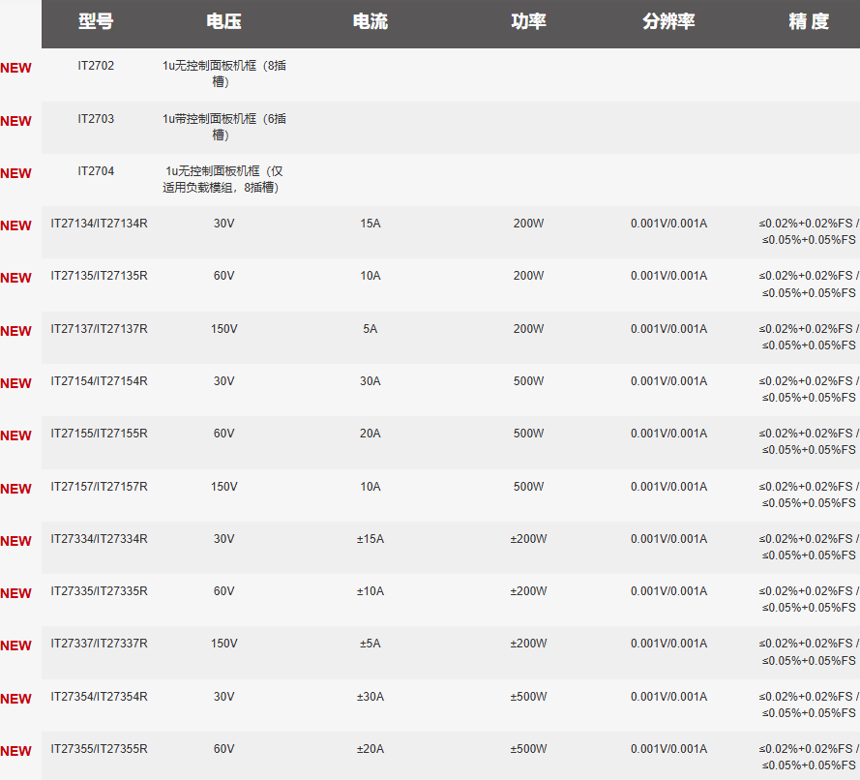Pick the ±500W power value for IT27354/IT27354R
860x780 pixels.
point(528,696)
